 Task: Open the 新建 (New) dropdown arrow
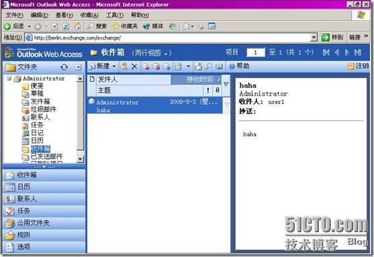[114, 66]
